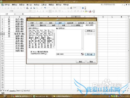Click the Font Color letter A icon

90,11
